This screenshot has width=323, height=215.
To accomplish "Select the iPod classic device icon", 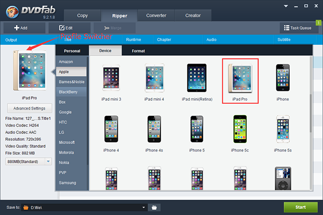I will [x=283, y=178].
